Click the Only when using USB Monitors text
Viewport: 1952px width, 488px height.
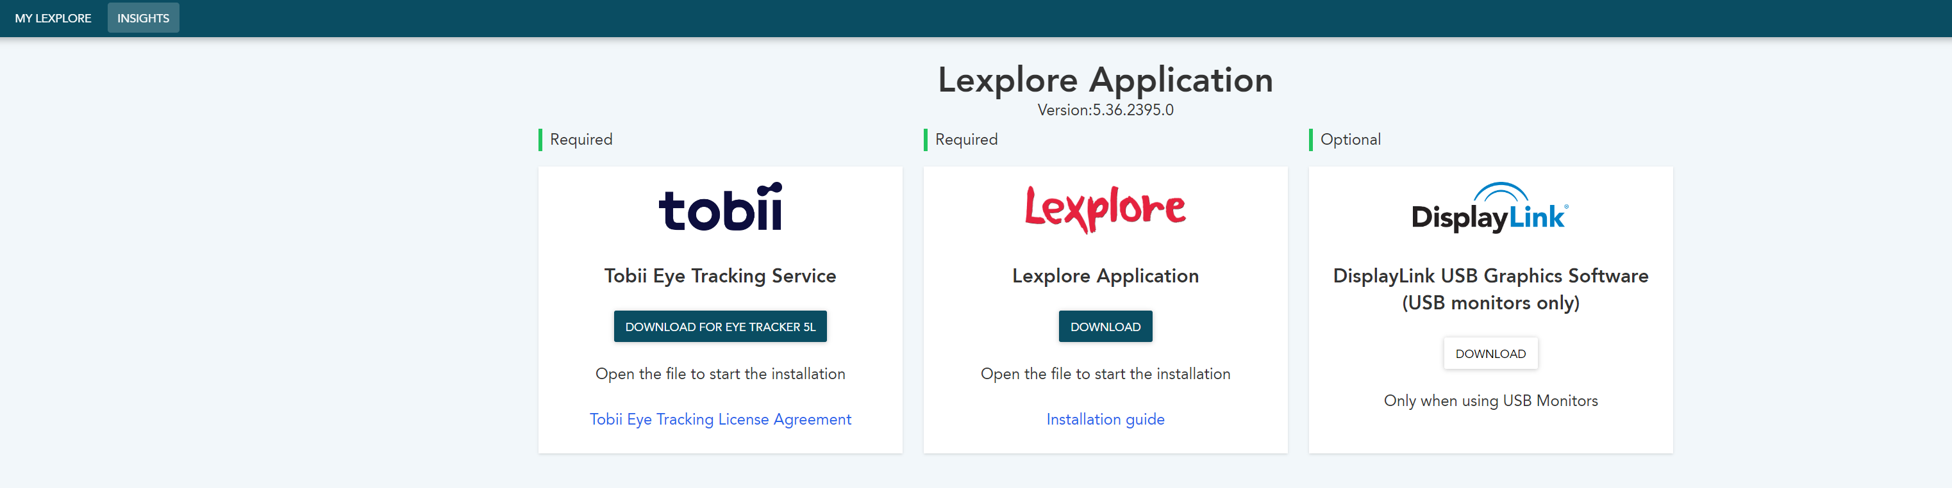click(1490, 401)
